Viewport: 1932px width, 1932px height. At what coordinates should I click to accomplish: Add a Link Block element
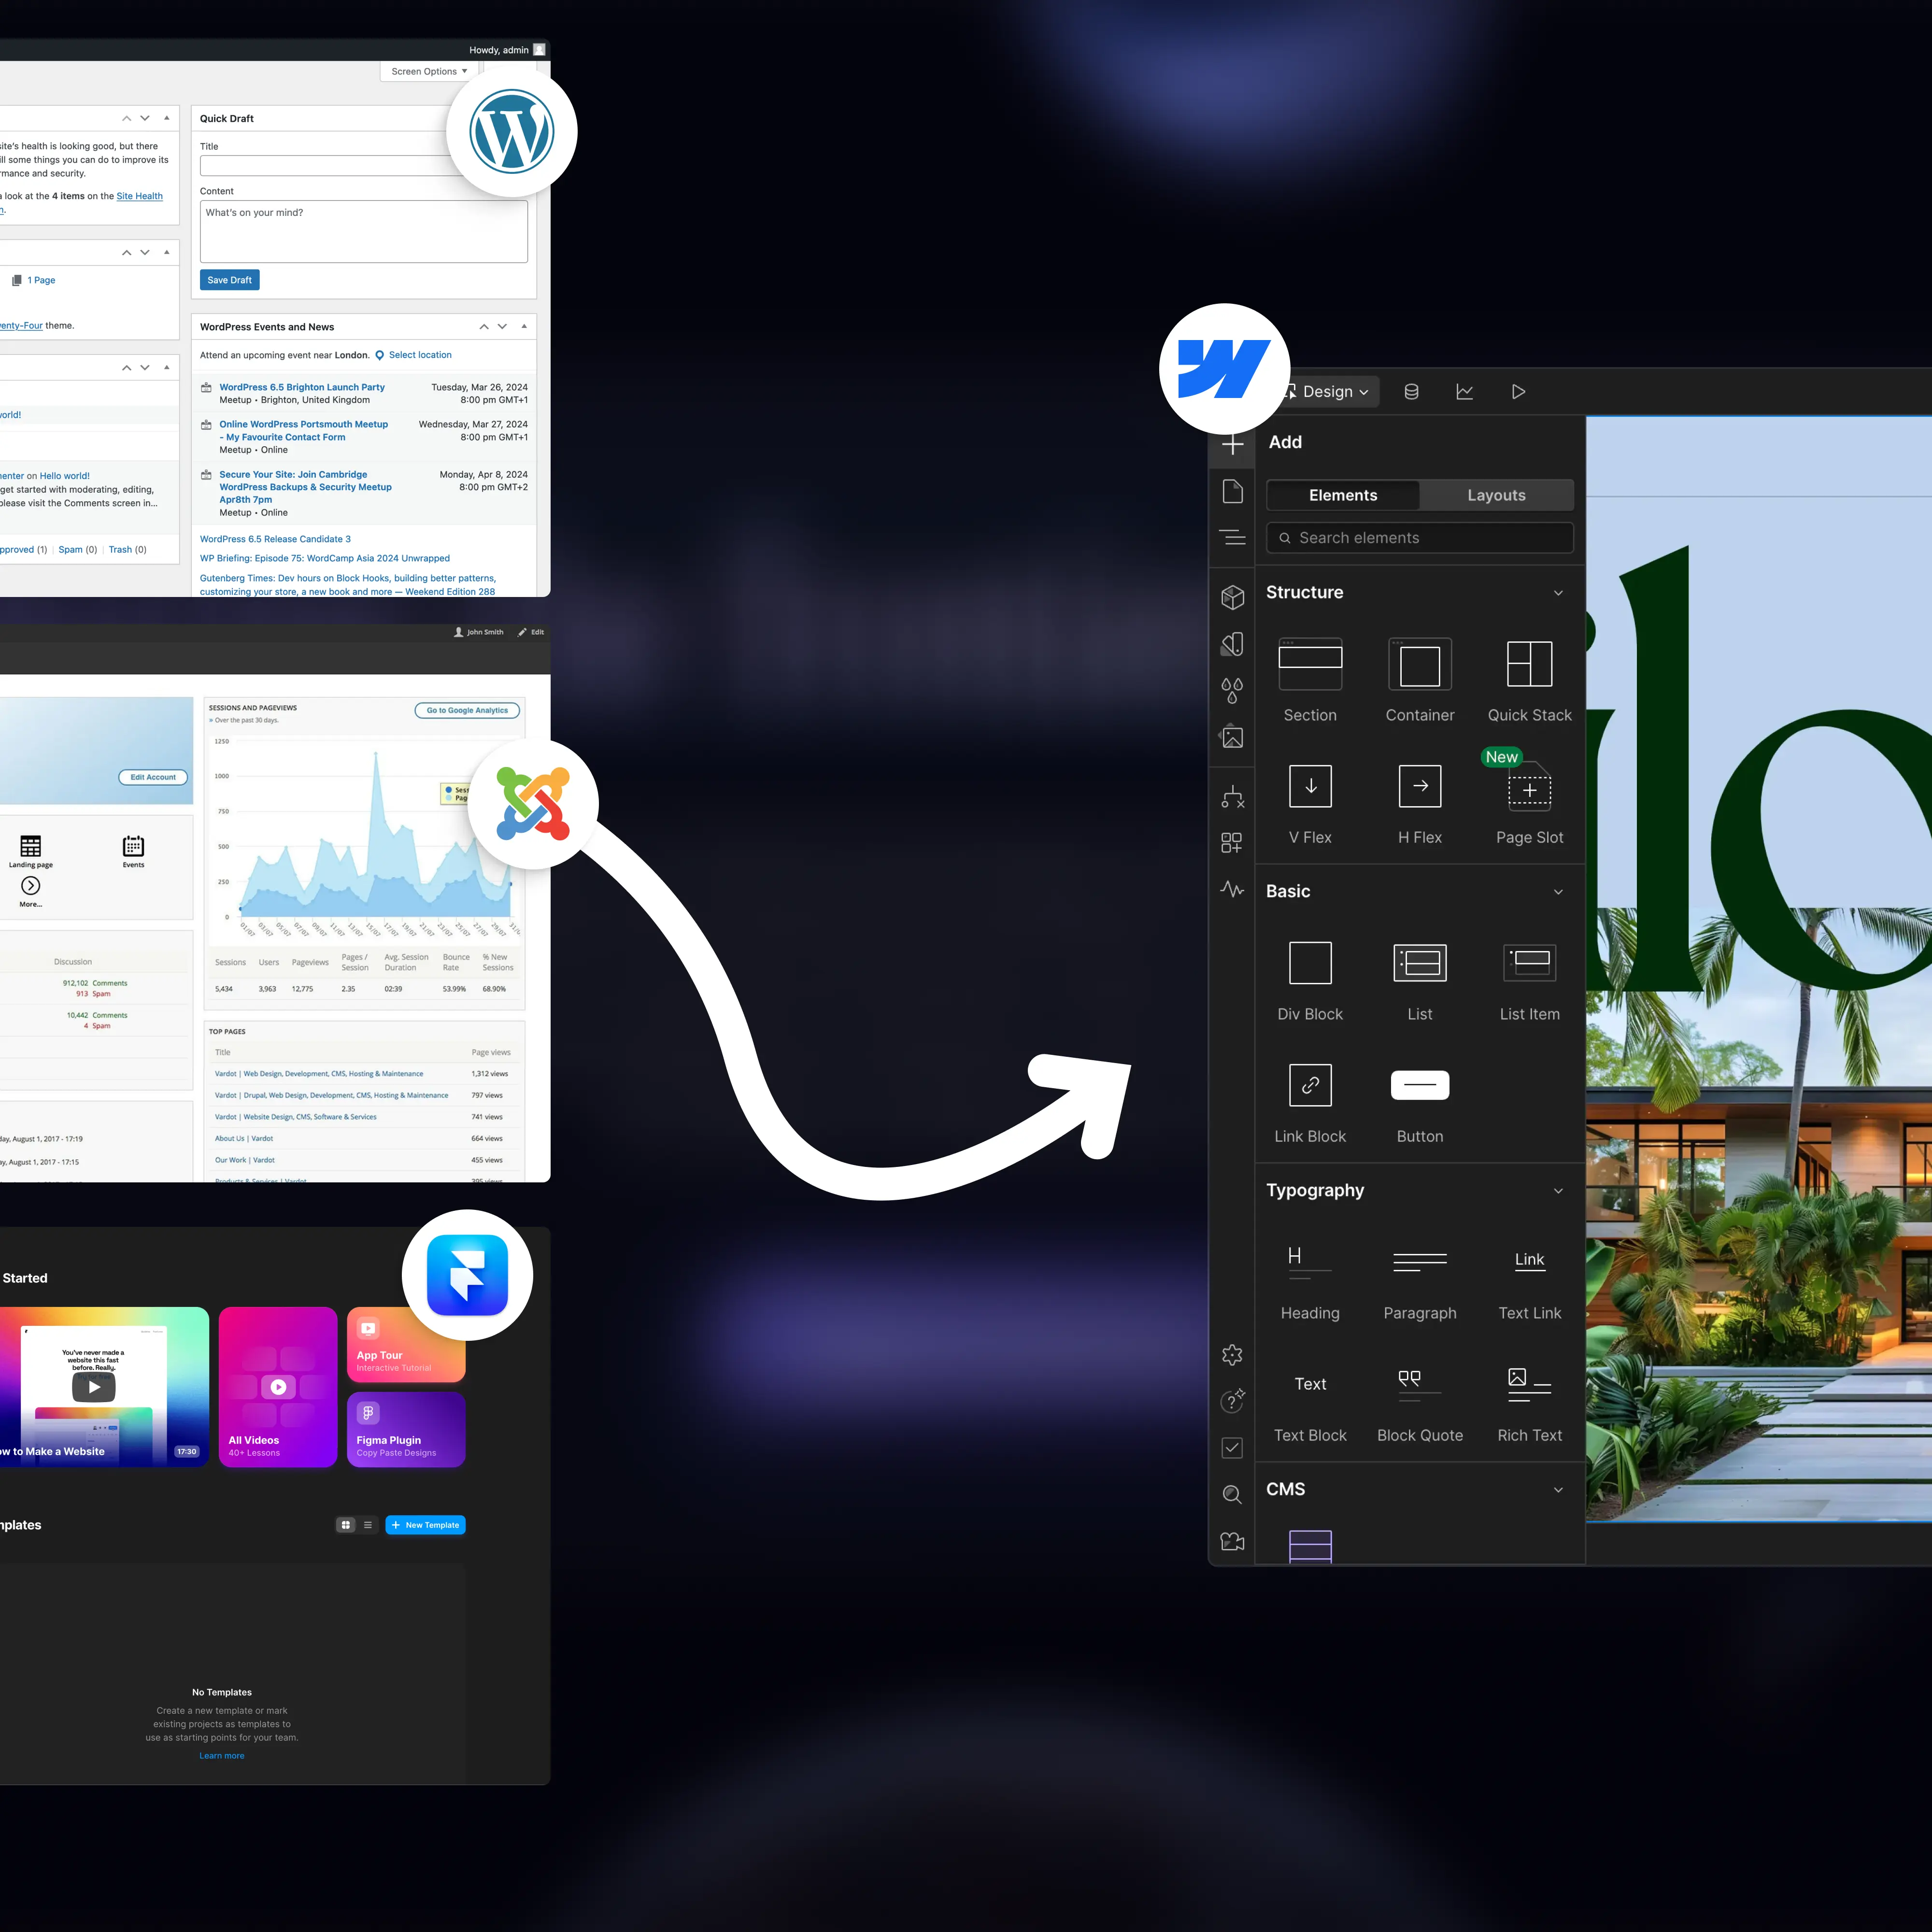pyautogui.click(x=1310, y=1103)
